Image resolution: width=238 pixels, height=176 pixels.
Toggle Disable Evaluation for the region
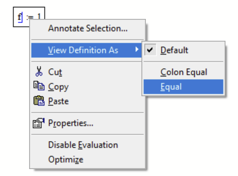(83, 145)
